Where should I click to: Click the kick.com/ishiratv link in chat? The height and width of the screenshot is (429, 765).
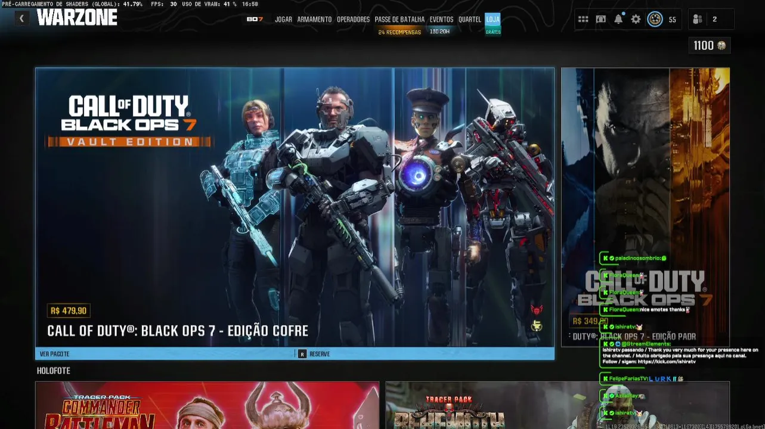pyautogui.click(x=666, y=362)
